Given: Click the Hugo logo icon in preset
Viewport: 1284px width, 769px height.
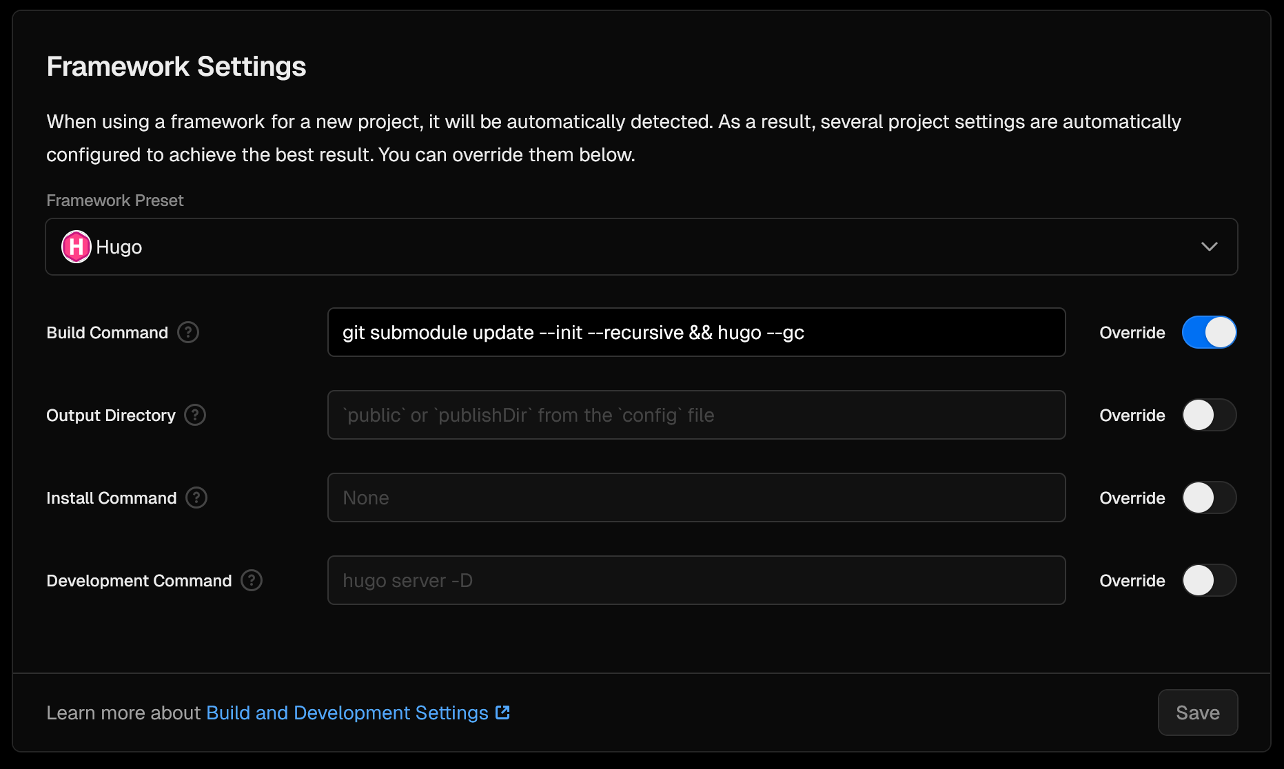Looking at the screenshot, I should (x=77, y=247).
